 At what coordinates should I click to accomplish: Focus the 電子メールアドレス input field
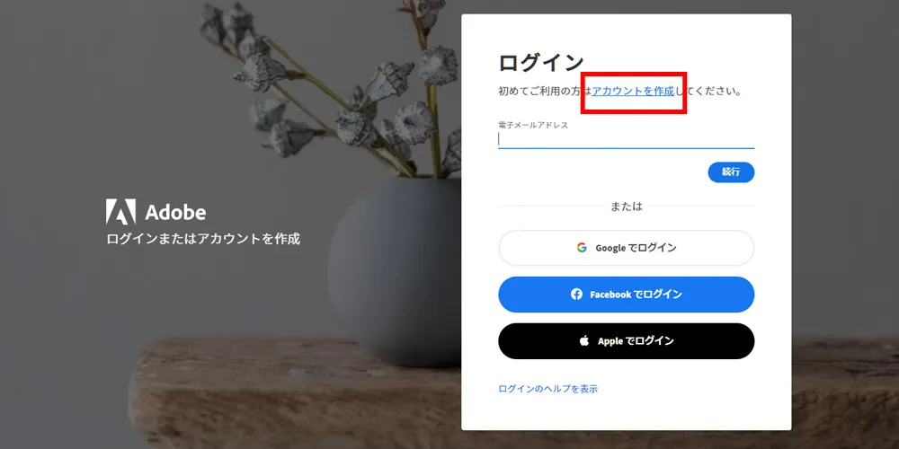(x=626, y=139)
